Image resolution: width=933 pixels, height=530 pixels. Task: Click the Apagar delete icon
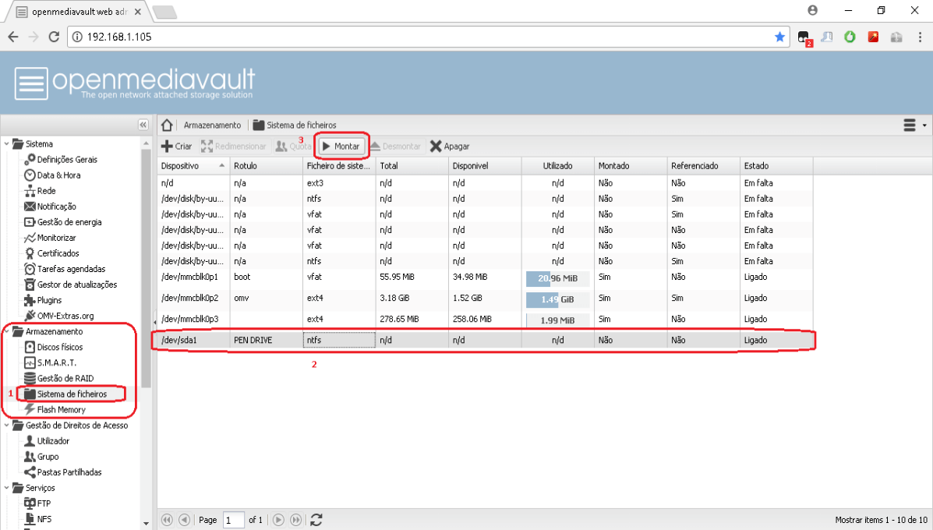coord(436,147)
